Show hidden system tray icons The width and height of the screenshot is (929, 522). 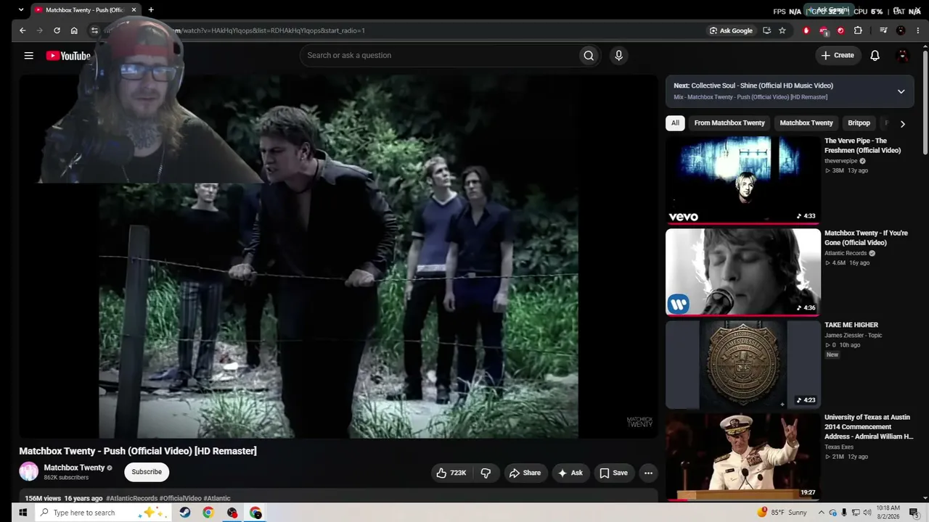click(822, 513)
